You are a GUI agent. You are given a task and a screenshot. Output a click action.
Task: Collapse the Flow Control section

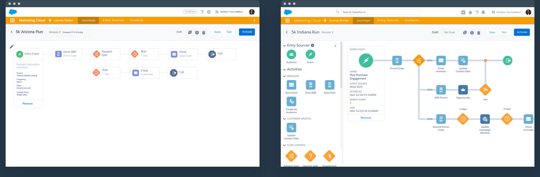tap(284, 145)
